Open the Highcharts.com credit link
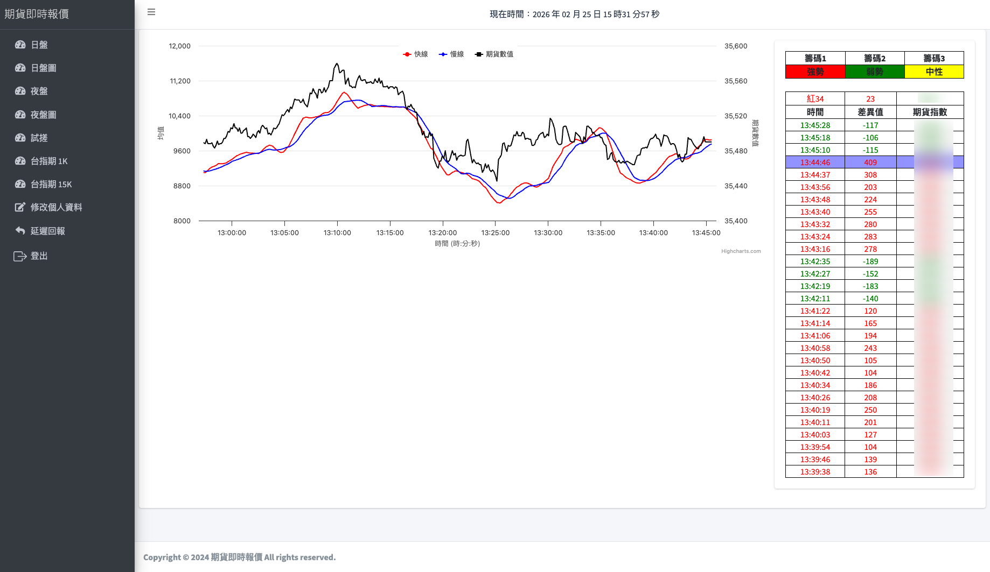 tap(741, 251)
